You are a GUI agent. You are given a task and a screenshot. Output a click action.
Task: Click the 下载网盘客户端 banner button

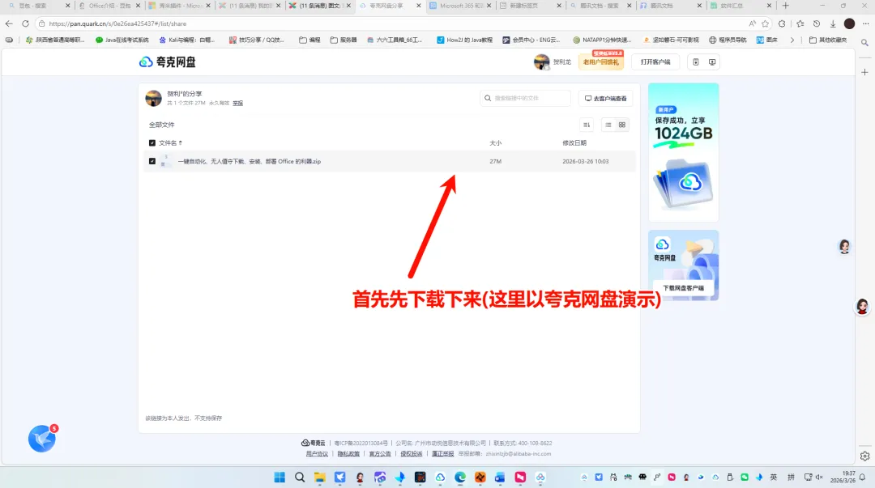(x=683, y=288)
